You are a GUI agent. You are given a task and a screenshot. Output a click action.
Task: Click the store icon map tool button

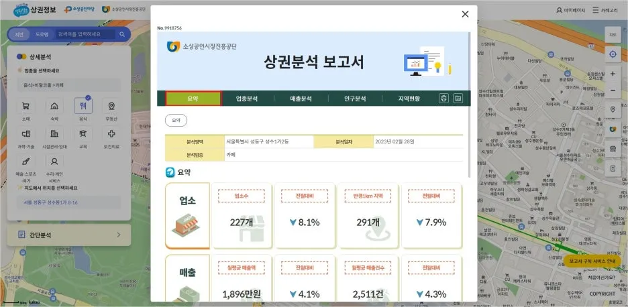(613, 149)
